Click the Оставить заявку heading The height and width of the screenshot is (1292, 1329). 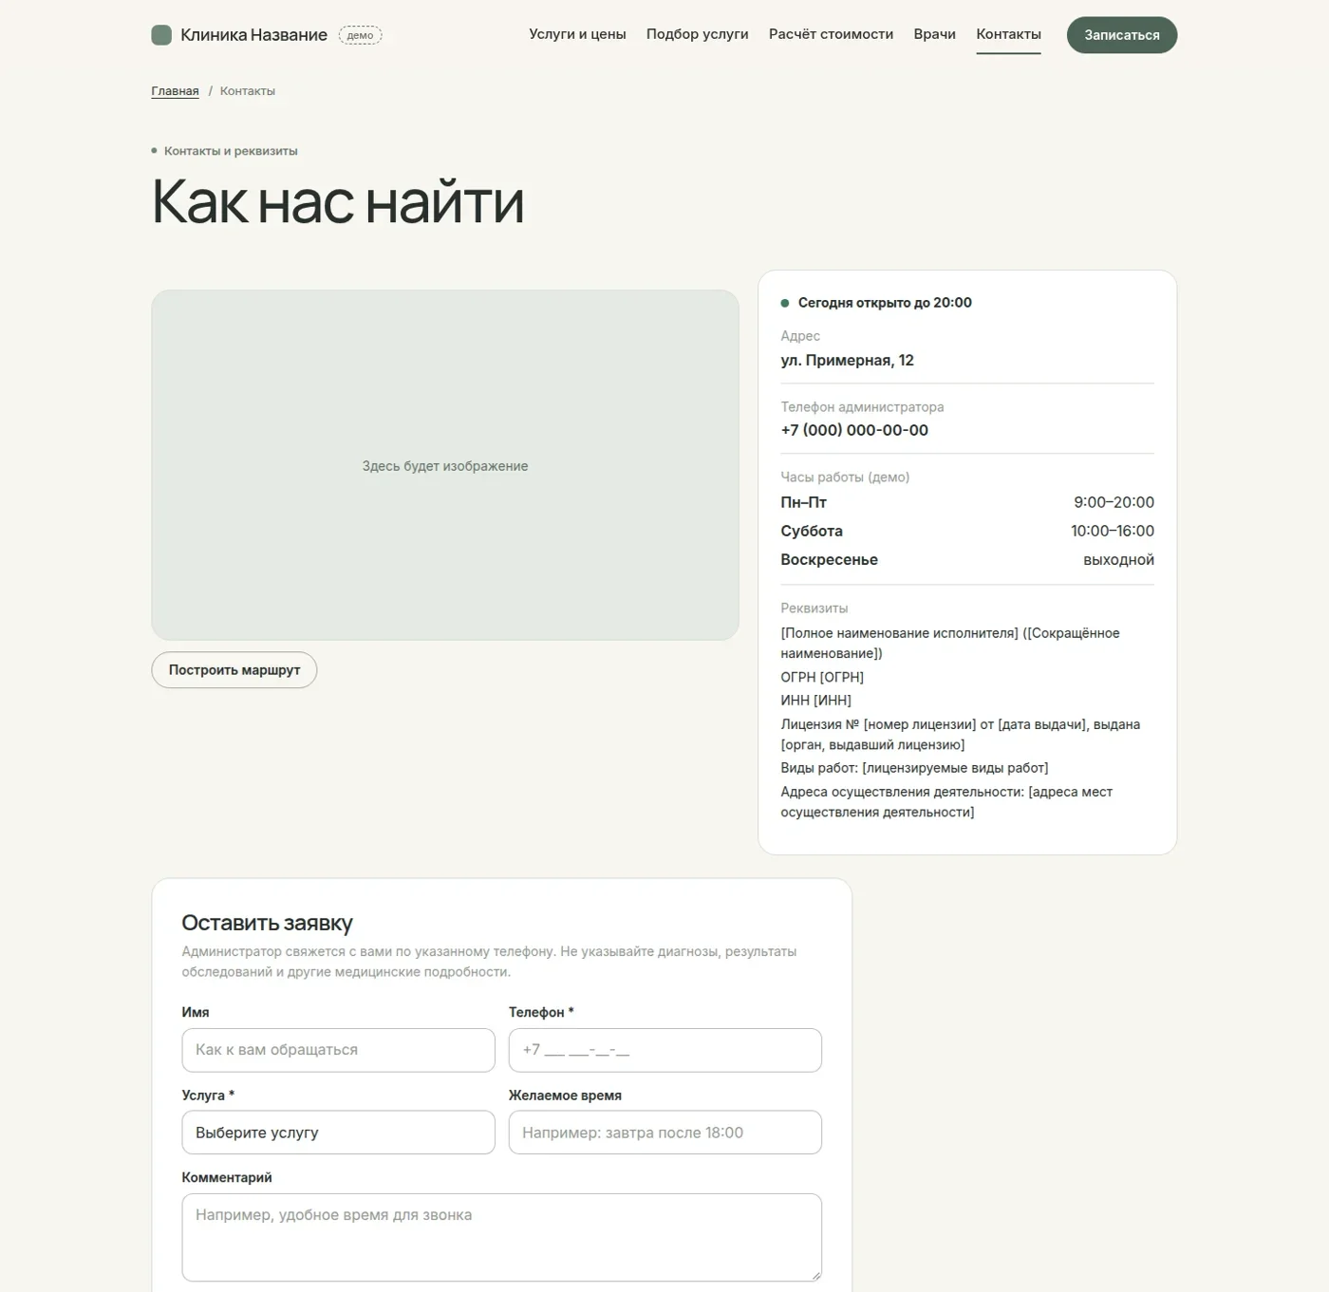pyautogui.click(x=267, y=923)
